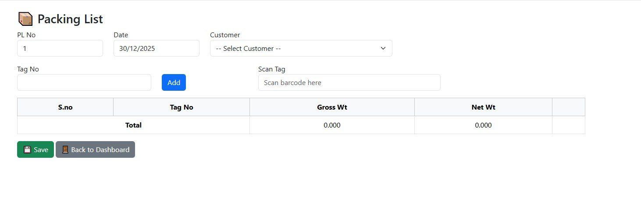Select the Net Wt column header

pyautogui.click(x=483, y=107)
